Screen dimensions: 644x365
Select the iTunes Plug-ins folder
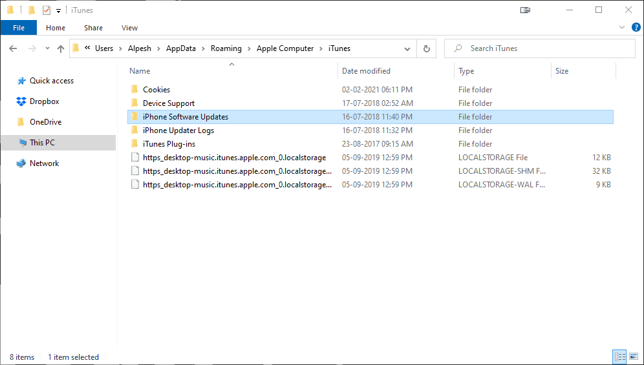[169, 143]
